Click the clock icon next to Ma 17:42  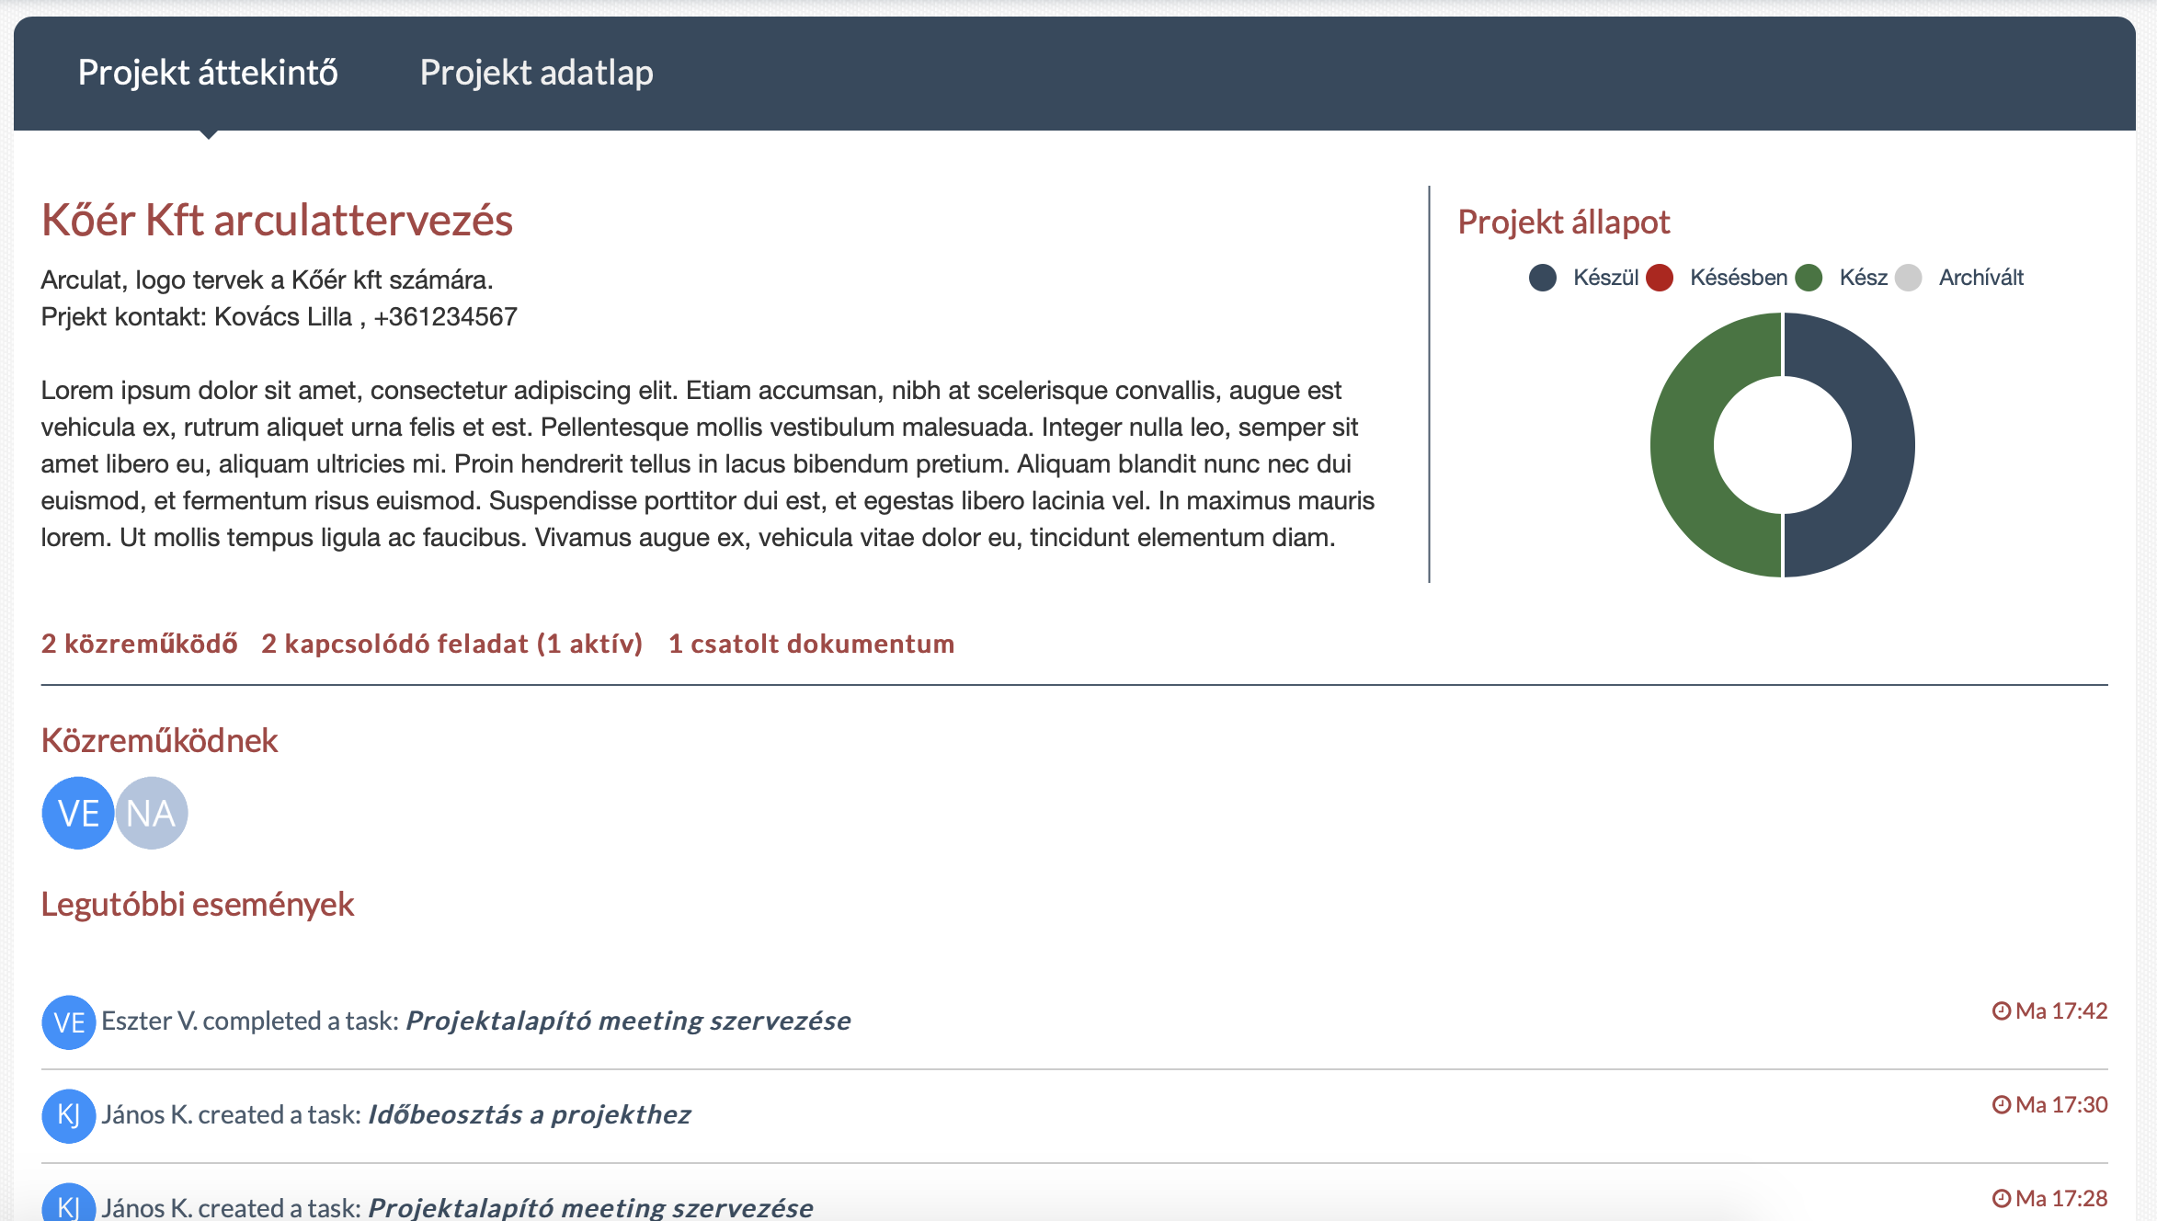2001,1011
